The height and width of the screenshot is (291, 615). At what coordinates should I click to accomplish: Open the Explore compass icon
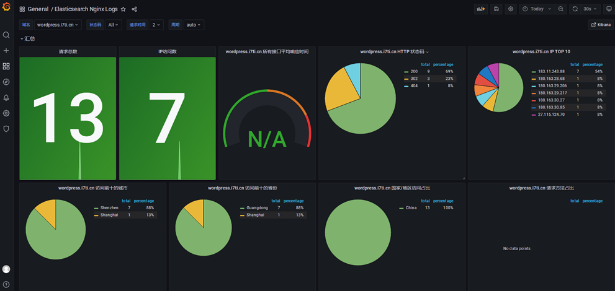click(x=6, y=82)
